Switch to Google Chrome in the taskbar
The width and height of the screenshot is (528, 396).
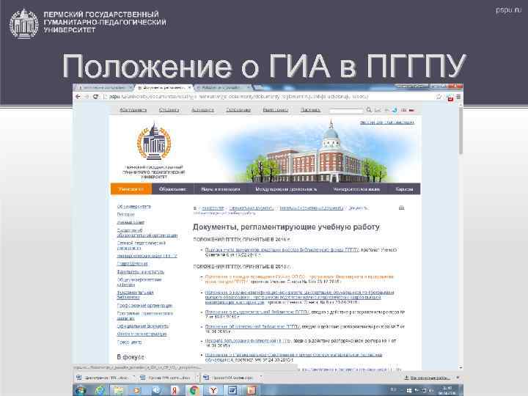194,390
